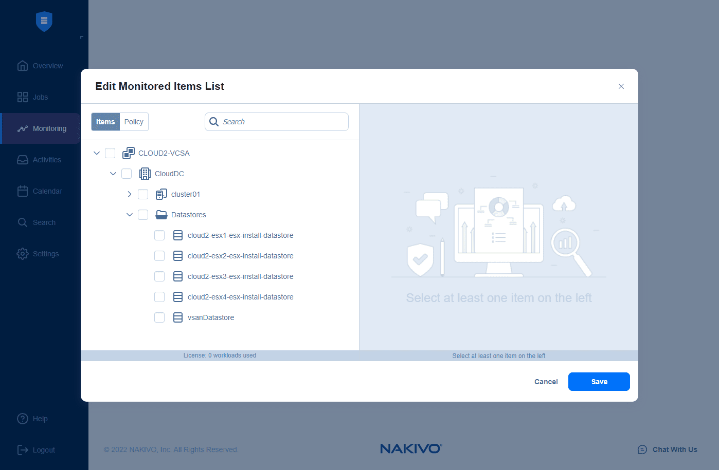Image resolution: width=719 pixels, height=470 pixels.
Task: Tick the CloudDC checkbox
Action: (127, 174)
